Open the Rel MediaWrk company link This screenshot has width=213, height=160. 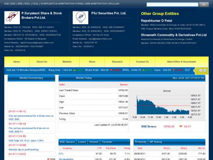(66, 159)
